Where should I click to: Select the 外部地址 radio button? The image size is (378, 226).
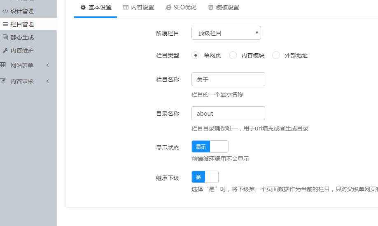276,55
